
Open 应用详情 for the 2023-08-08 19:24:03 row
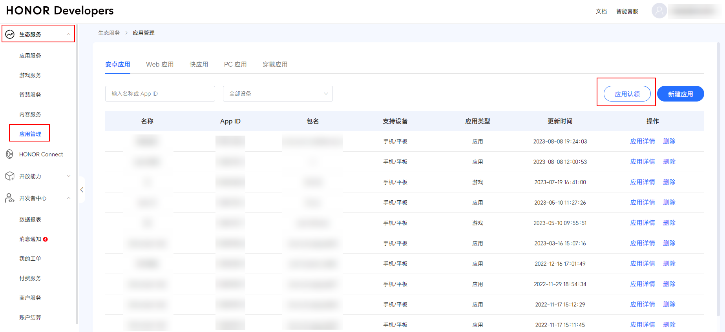point(643,141)
